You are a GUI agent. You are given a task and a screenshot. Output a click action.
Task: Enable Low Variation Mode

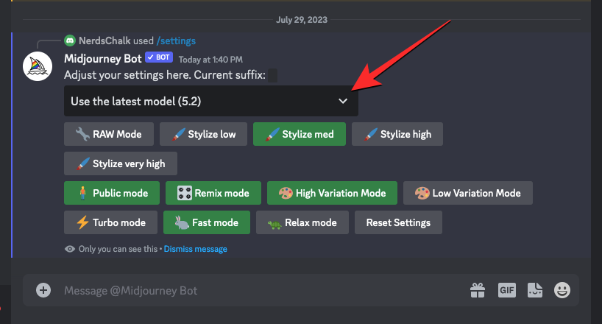pyautogui.click(x=468, y=193)
